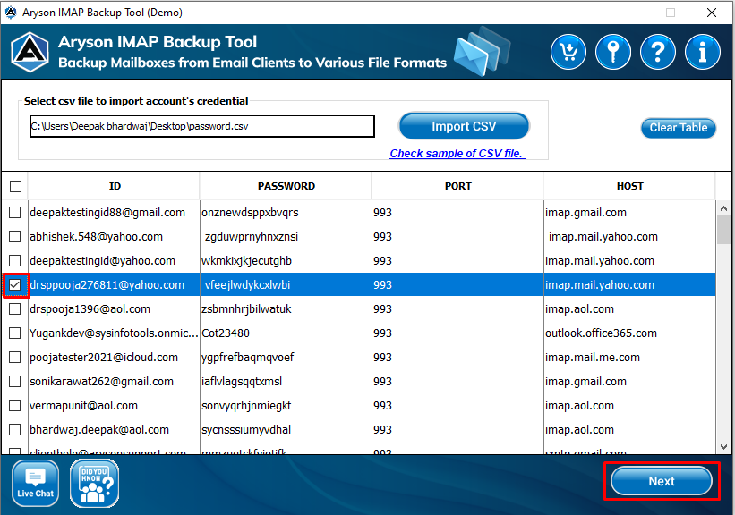Image resolution: width=735 pixels, height=515 pixels.
Task: Click password cell sycnsssiumyvdhal
Action: 286,430
